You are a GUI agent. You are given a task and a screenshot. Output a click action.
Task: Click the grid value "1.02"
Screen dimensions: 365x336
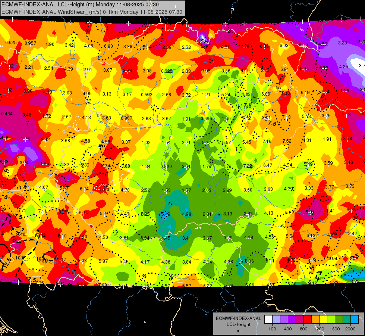(x=146, y=142)
